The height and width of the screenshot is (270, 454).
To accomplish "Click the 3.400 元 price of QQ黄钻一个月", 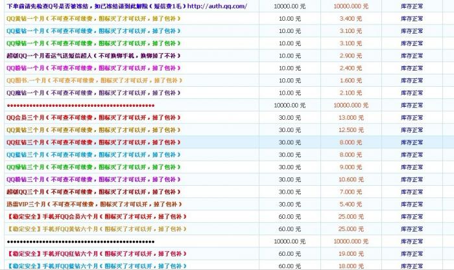I will pos(351,19).
